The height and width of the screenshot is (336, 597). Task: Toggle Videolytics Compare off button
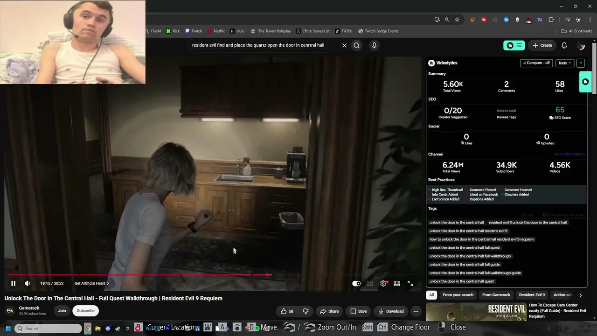pyautogui.click(x=536, y=63)
